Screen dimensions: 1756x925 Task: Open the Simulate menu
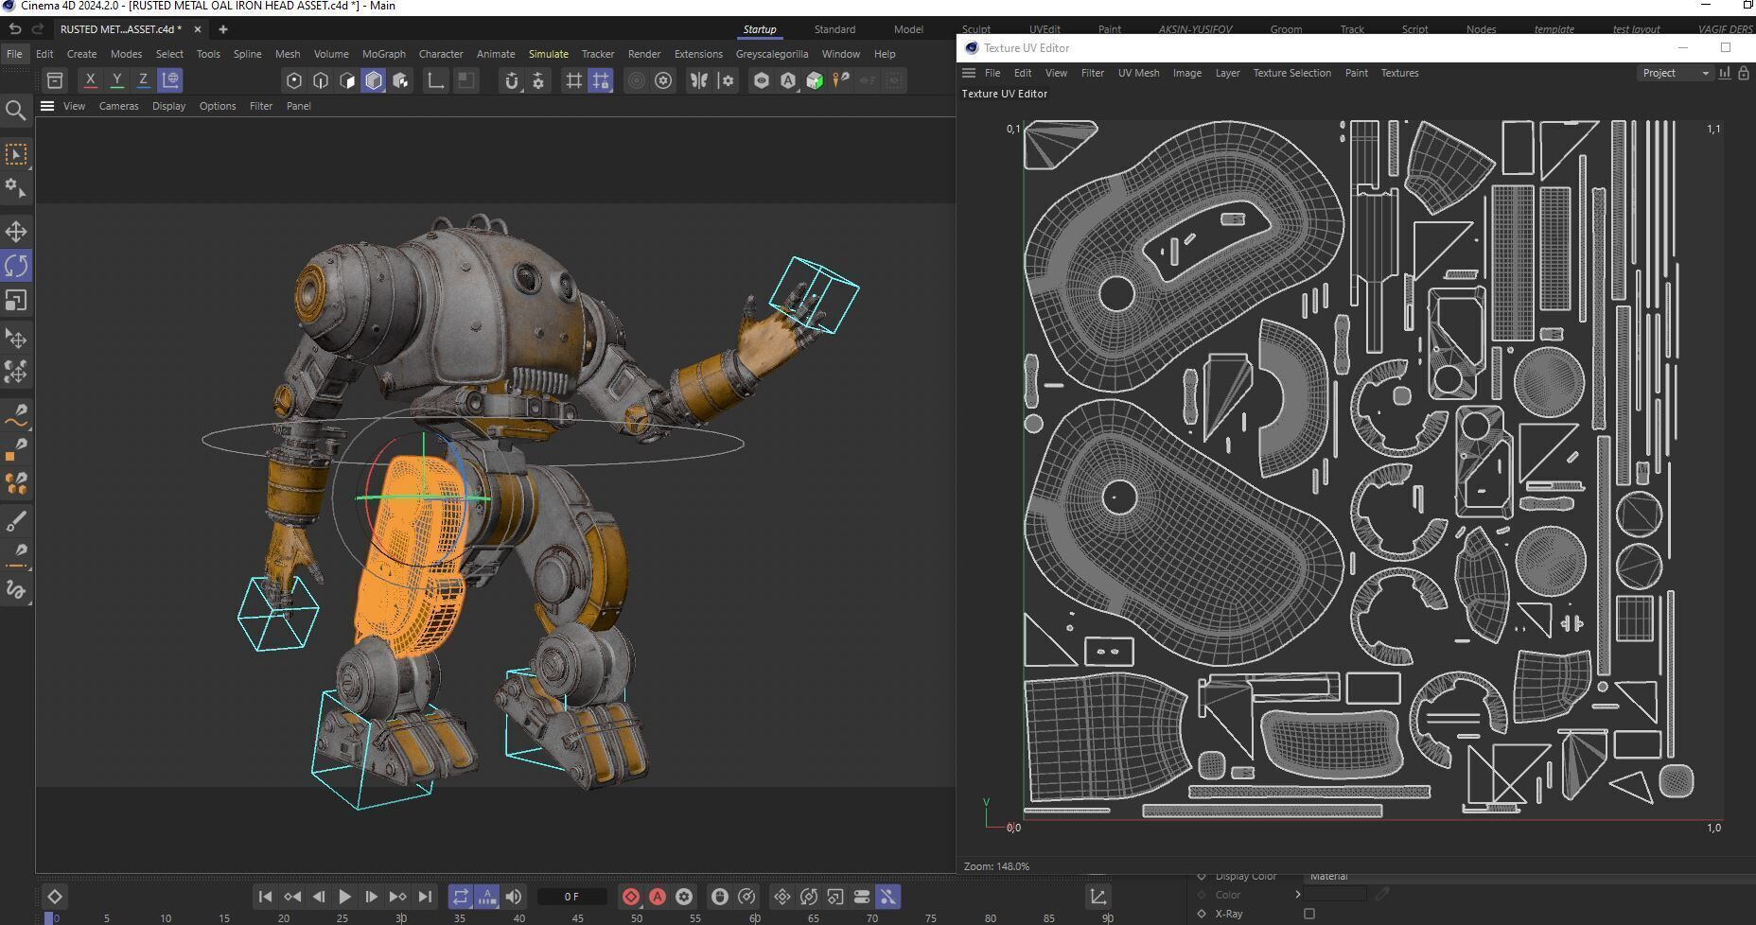tap(549, 54)
